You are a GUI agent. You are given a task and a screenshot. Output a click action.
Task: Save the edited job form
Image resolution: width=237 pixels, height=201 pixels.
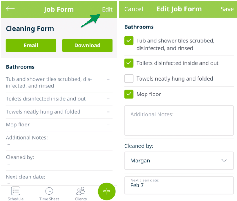pos(227,9)
